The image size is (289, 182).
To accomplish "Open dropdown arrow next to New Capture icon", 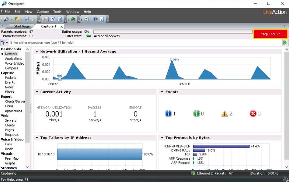I will (11, 19).
